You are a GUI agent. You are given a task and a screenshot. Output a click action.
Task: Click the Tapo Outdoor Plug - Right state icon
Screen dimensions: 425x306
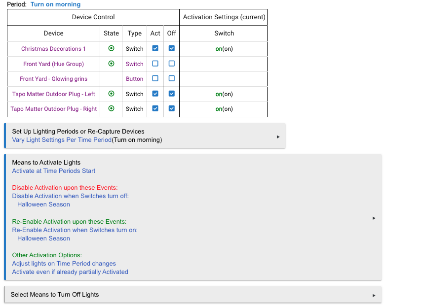coord(111,108)
